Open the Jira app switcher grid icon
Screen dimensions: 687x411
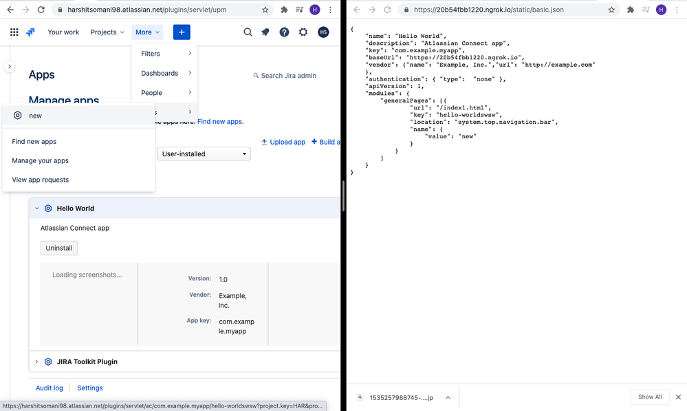(x=14, y=32)
